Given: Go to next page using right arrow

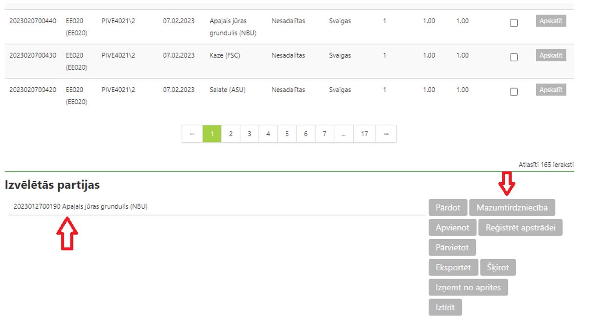Looking at the screenshot, I should tap(386, 134).
